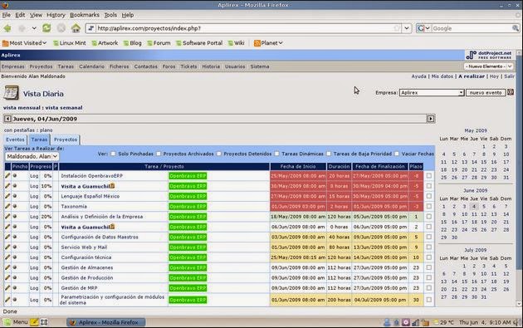
Task: Click the Openbravo ERP label in Taxonomía row
Action: [x=188, y=206]
